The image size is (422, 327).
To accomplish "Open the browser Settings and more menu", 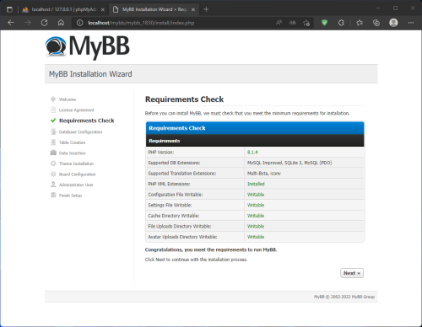I will click(x=411, y=23).
